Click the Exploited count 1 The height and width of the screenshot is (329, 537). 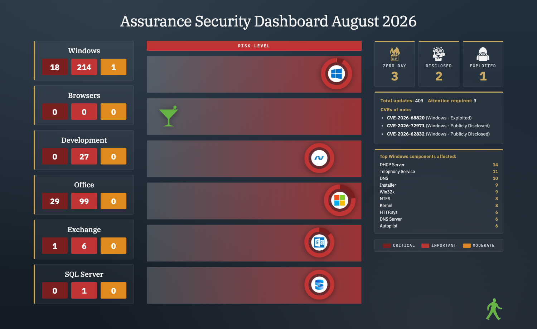pos(483,76)
